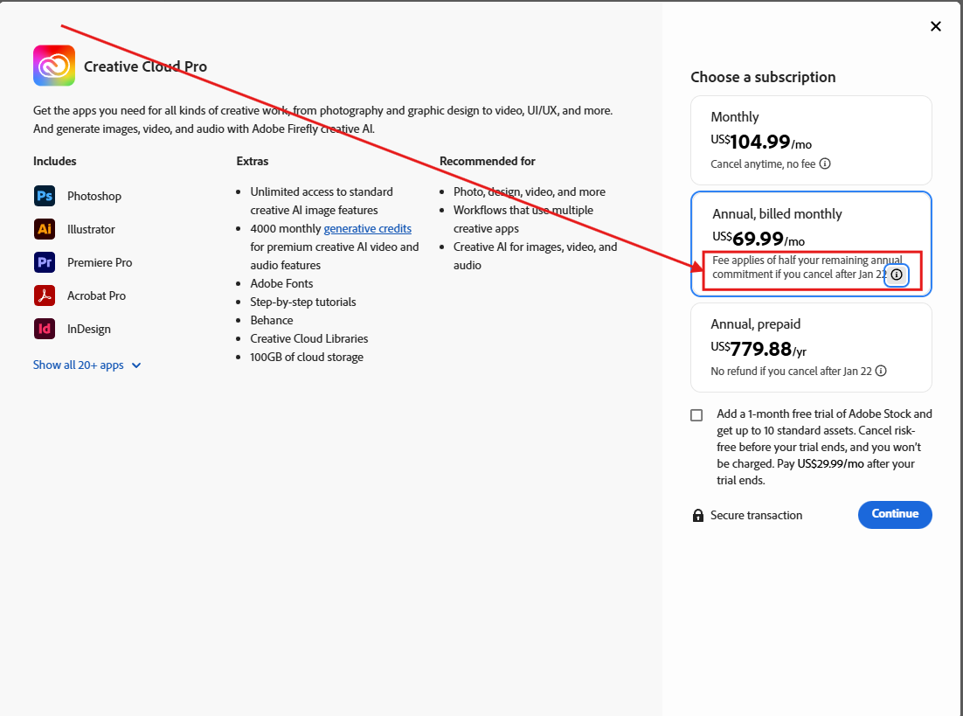
Task: Click the InDesign app icon
Action: [45, 329]
